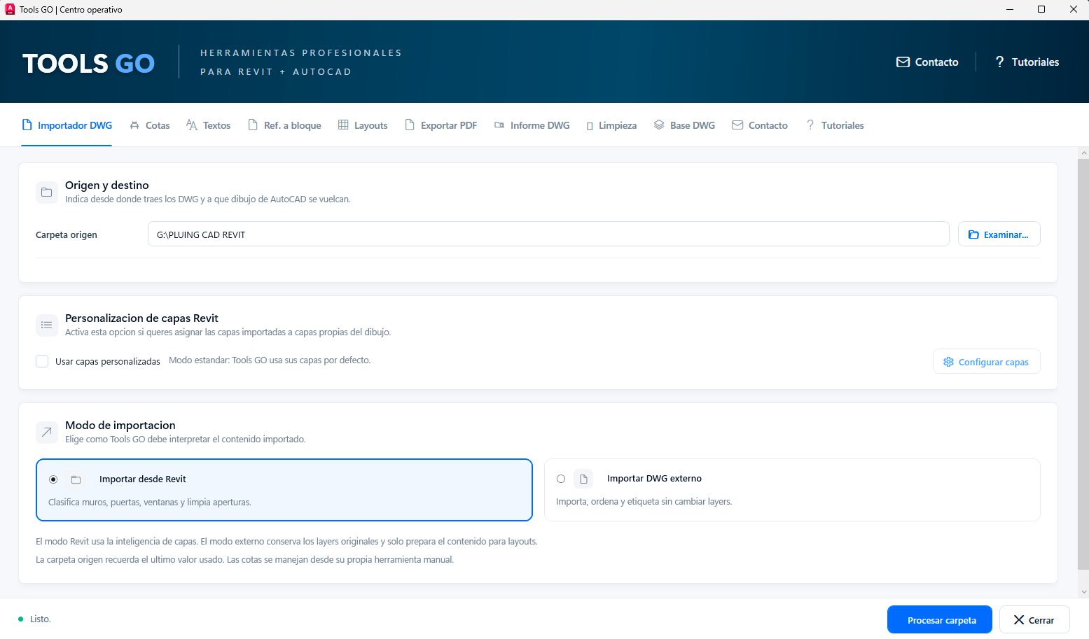Click the file icon in Importar DWG externo card
The width and height of the screenshot is (1089, 639).
tap(583, 479)
